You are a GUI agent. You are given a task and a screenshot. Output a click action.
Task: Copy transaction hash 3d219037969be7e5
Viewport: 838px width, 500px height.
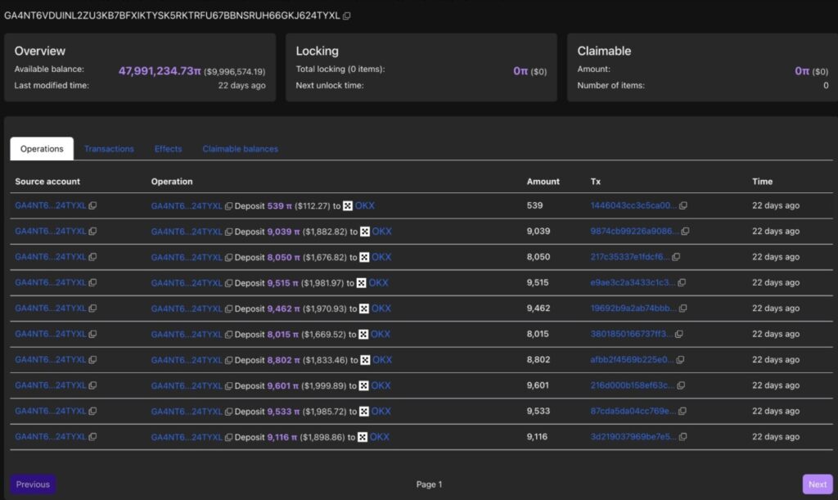pos(682,437)
